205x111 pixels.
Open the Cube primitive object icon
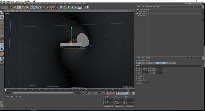tap(61, 7)
